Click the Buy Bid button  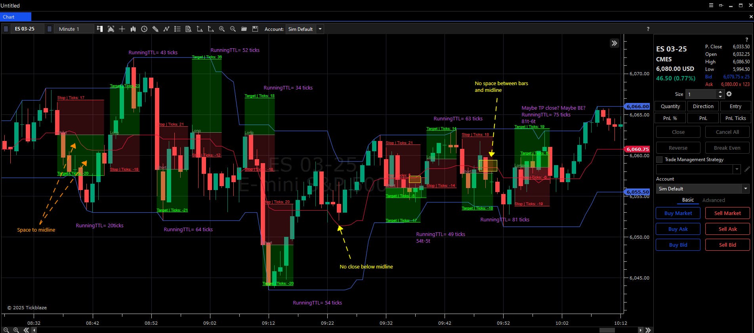tap(678, 245)
